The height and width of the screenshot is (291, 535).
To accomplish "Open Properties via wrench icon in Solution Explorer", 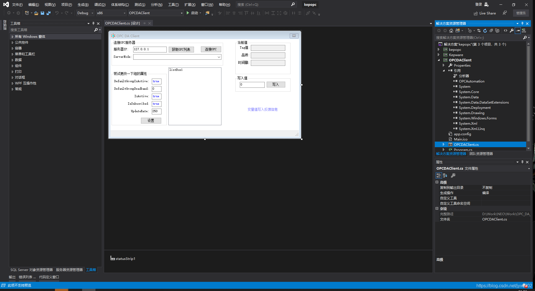I will point(512,31).
